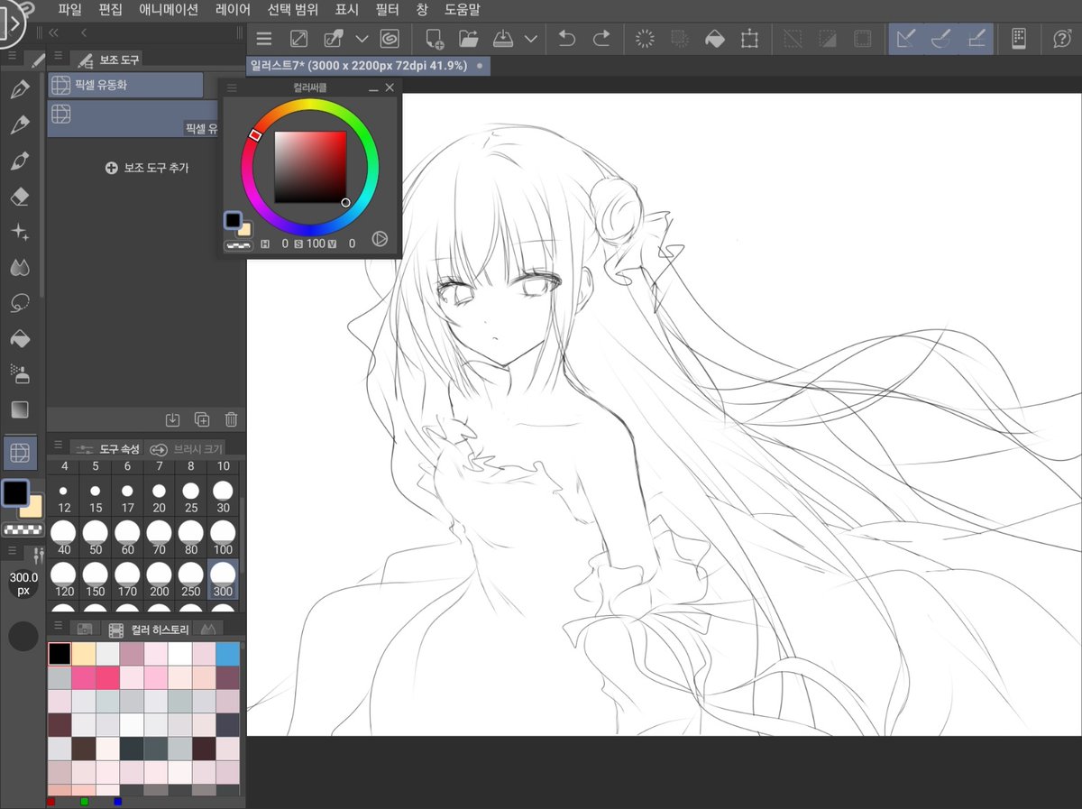Open the 레이어 menu
This screenshot has width=1082, height=809.
pyautogui.click(x=234, y=10)
